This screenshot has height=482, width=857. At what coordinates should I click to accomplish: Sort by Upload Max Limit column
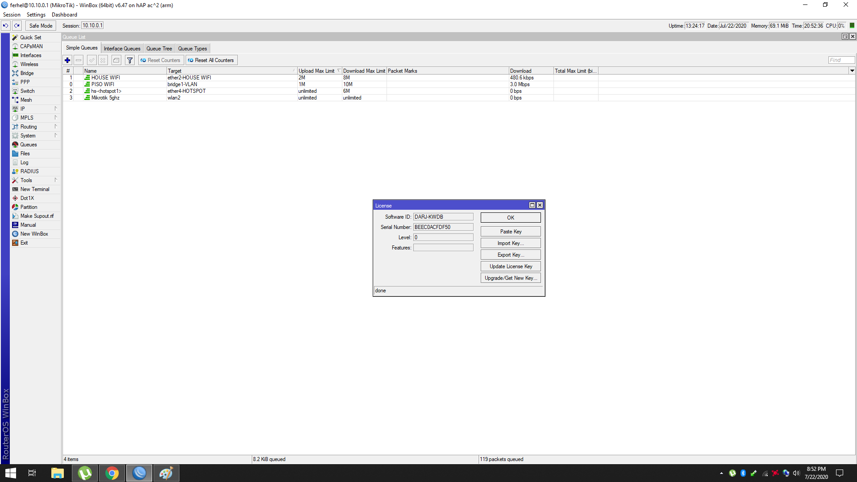pos(320,71)
